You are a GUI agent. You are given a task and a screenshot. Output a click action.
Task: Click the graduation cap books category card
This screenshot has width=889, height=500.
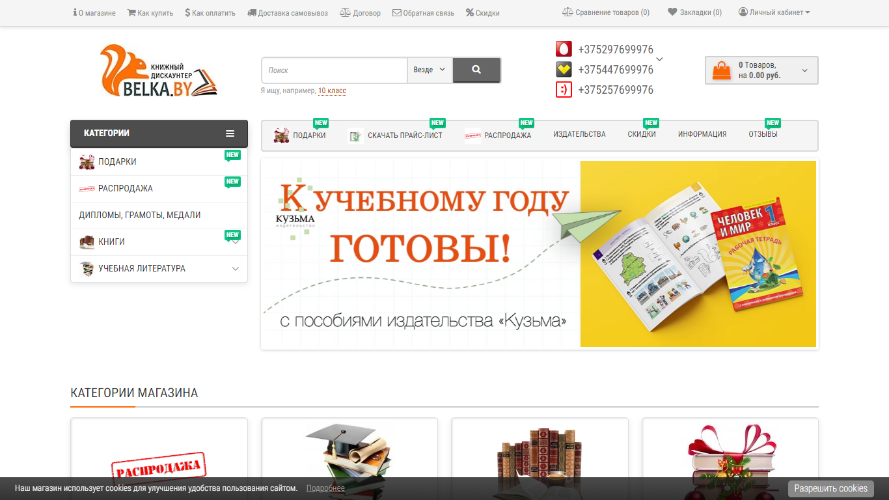[349, 459]
